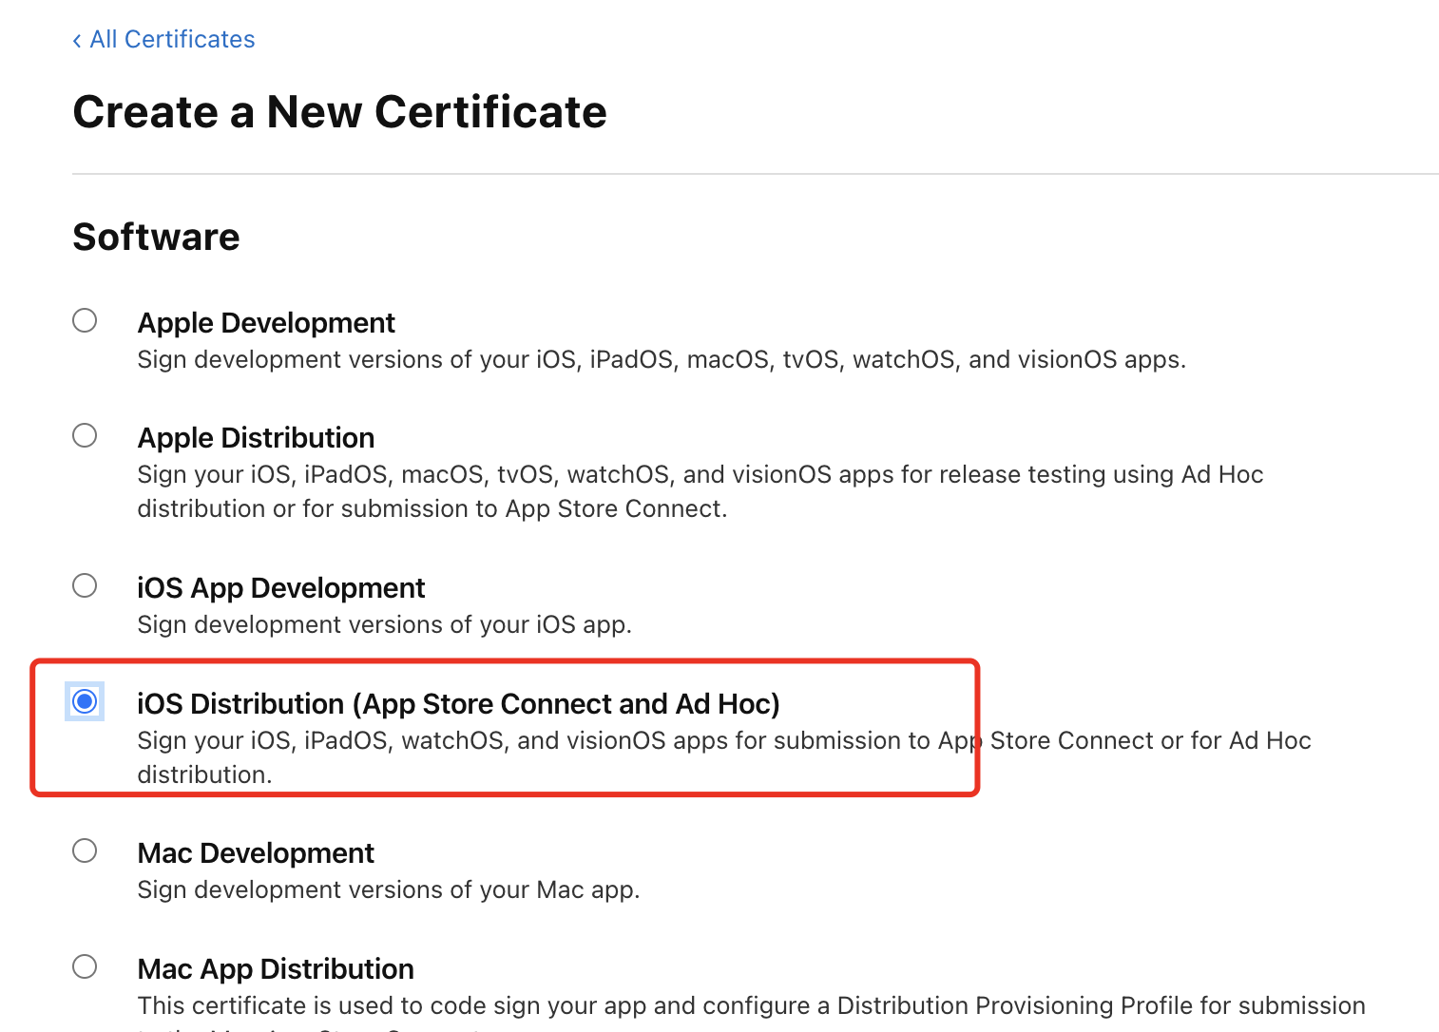This screenshot has height=1032, width=1439.
Task: Click the Apple Distribution label
Action: pos(256,438)
